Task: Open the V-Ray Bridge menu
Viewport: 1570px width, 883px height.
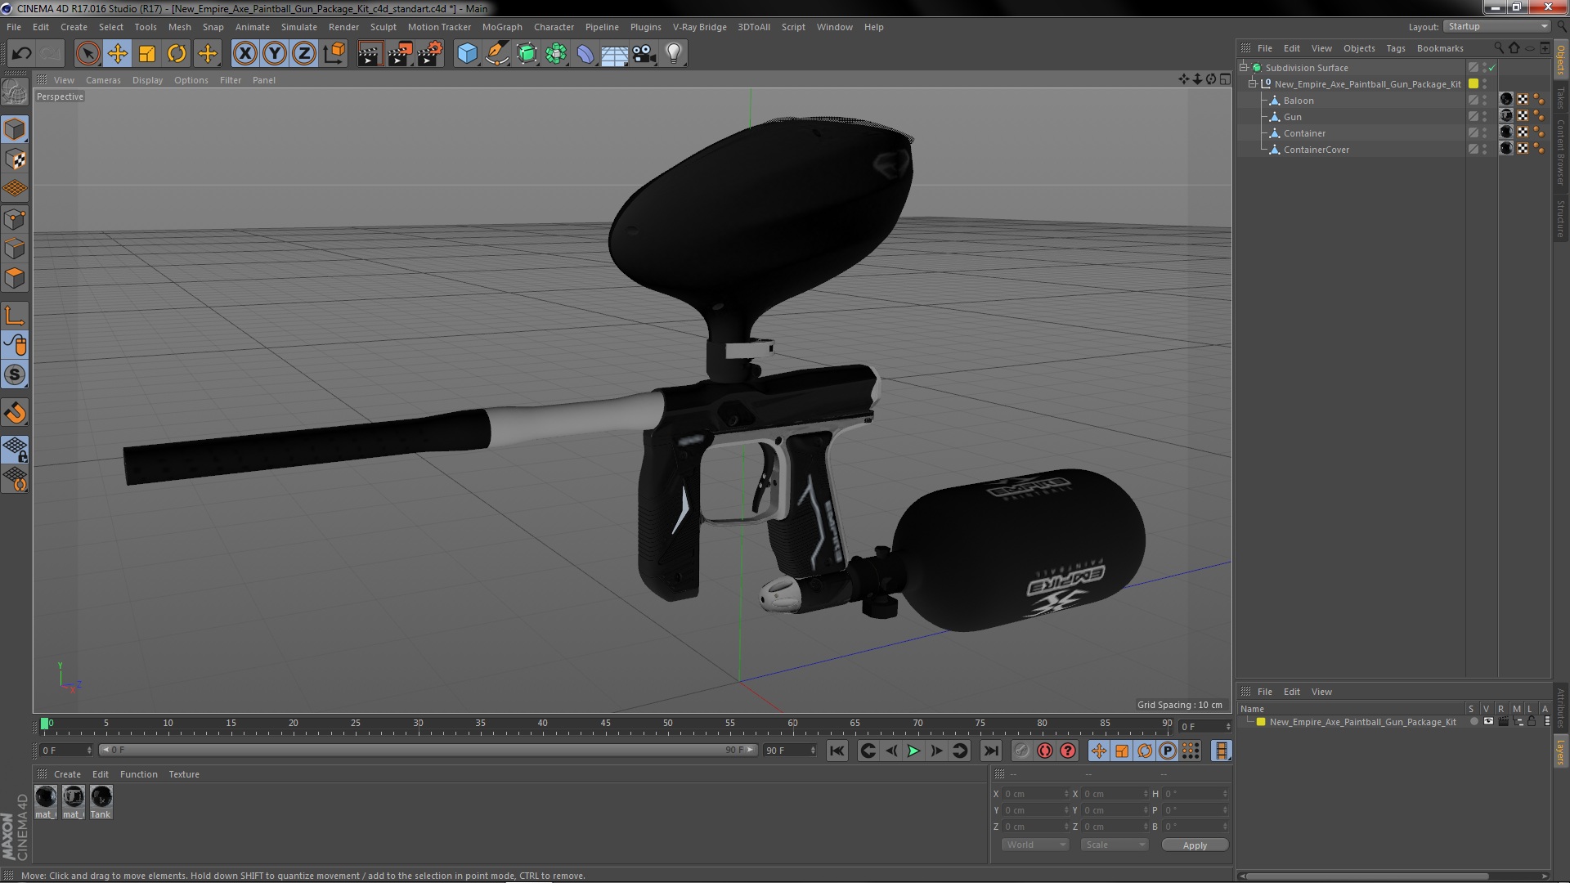Action: (x=700, y=27)
